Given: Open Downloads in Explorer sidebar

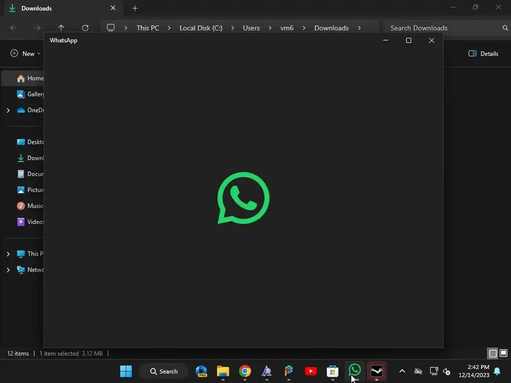Looking at the screenshot, I should point(30,158).
